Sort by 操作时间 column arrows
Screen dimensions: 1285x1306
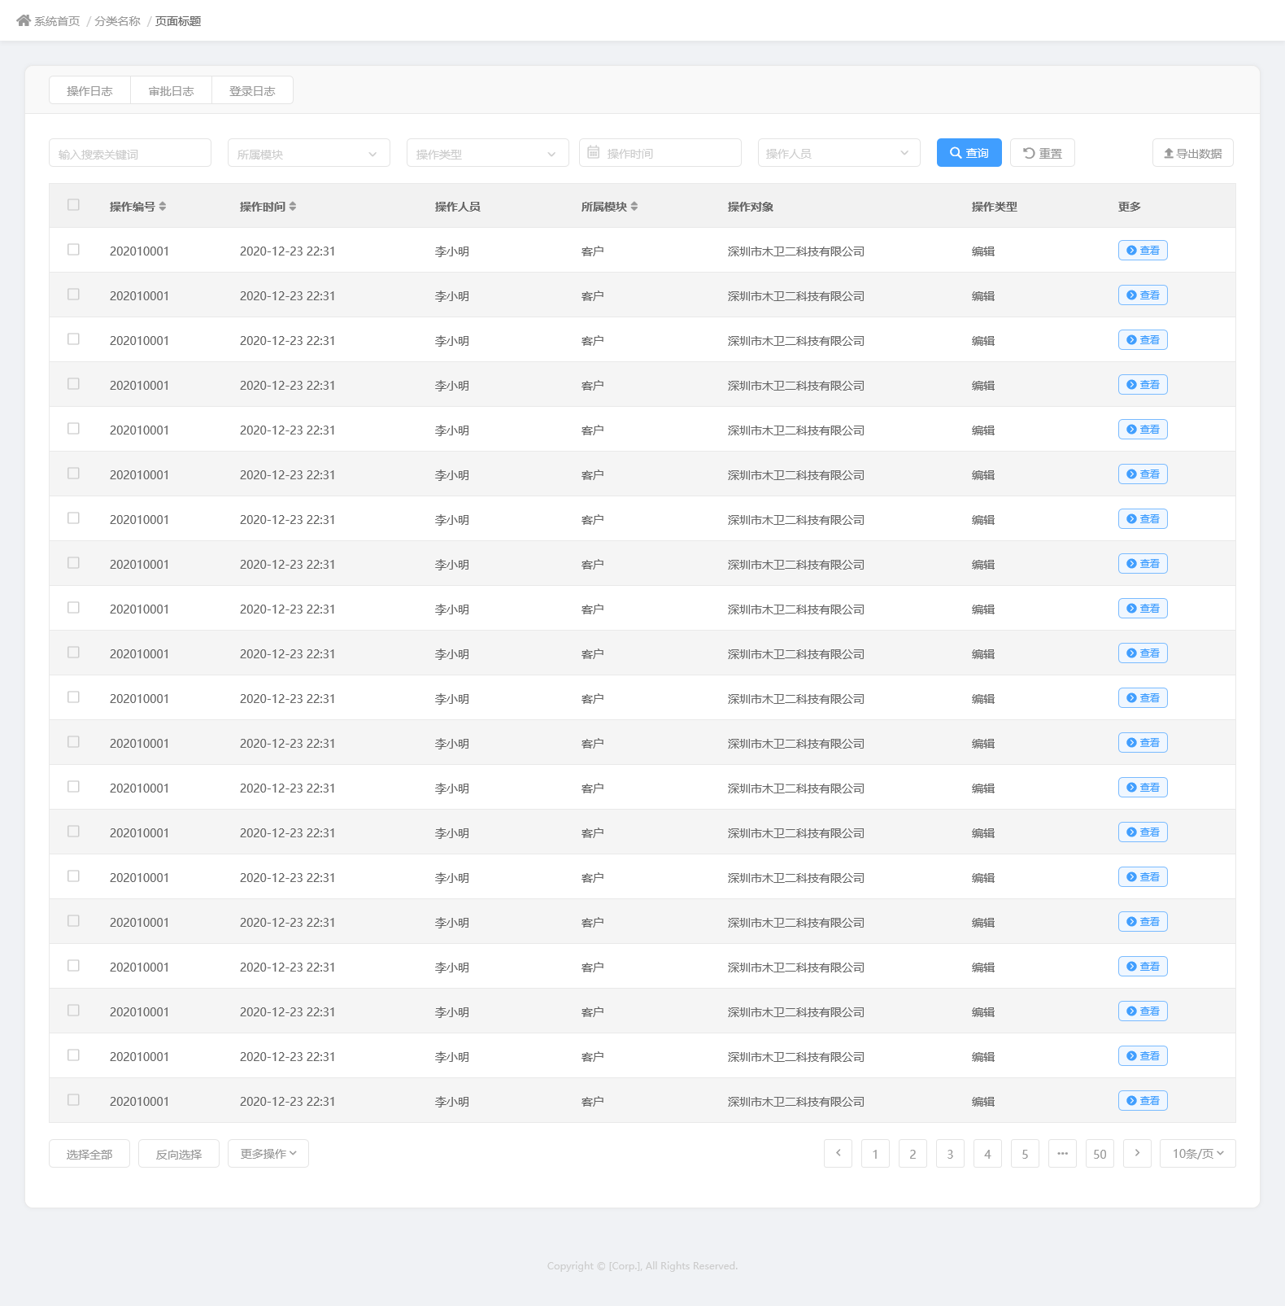click(293, 206)
